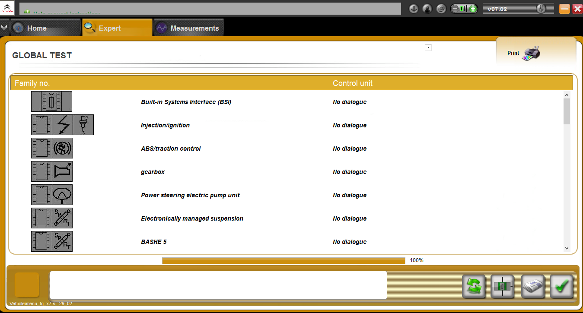The width and height of the screenshot is (583, 313).
Task: Click the user profile silhouette icon
Action: (427, 9)
